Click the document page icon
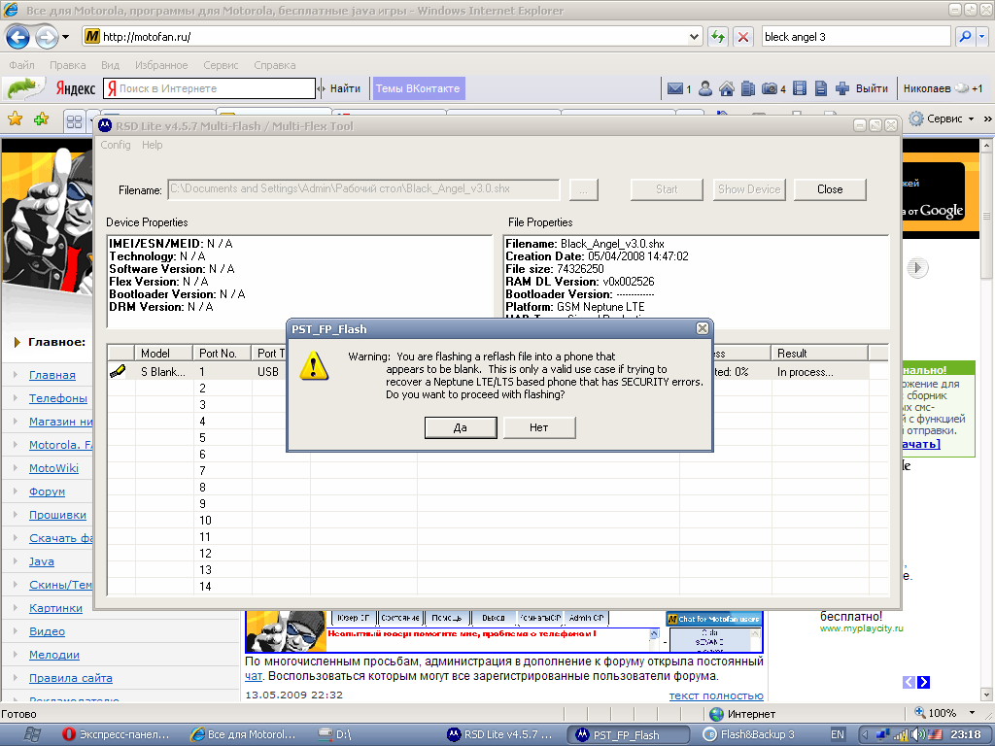 pos(820,88)
